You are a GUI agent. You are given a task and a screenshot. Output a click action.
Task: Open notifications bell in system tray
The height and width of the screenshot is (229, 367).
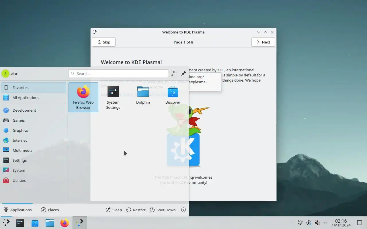300,223
